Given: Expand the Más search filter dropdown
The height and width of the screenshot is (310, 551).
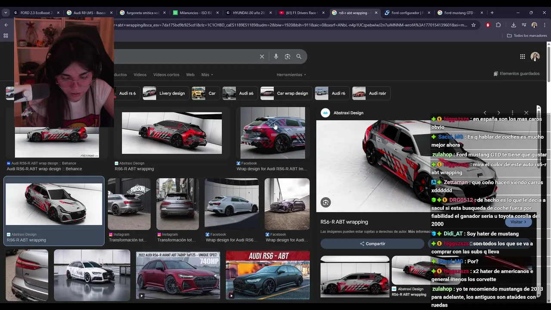Looking at the screenshot, I should (x=207, y=74).
